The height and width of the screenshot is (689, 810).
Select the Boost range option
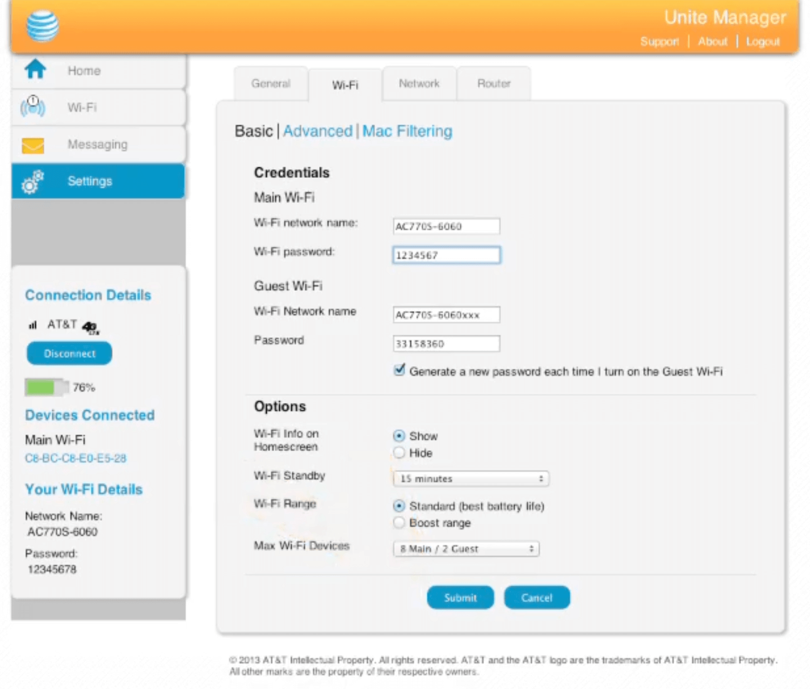click(399, 523)
